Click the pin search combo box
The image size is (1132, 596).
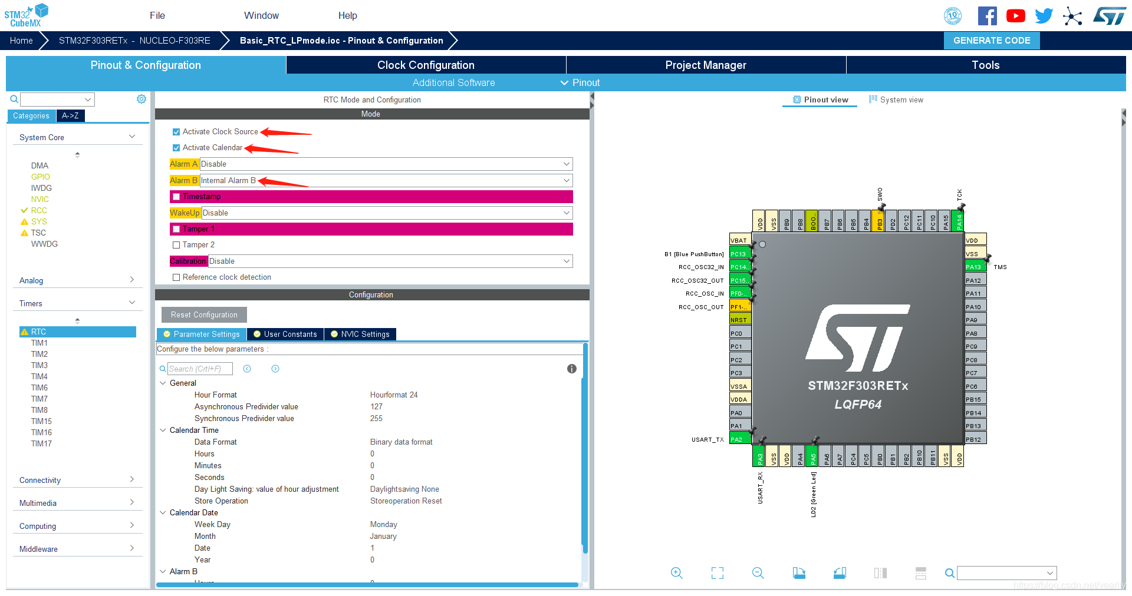tap(1007, 573)
